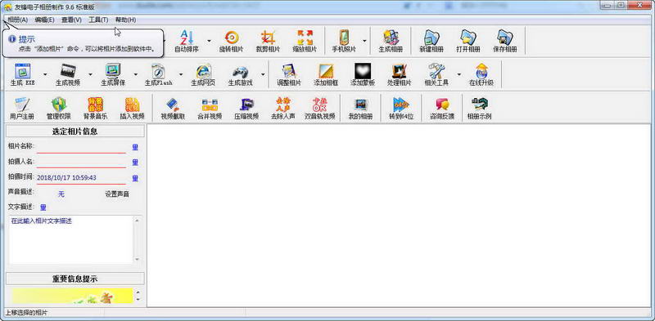The height and width of the screenshot is (321, 655).
Task: Click the 重要信息提示 scroll-up arrow
Action: (x=138, y=292)
